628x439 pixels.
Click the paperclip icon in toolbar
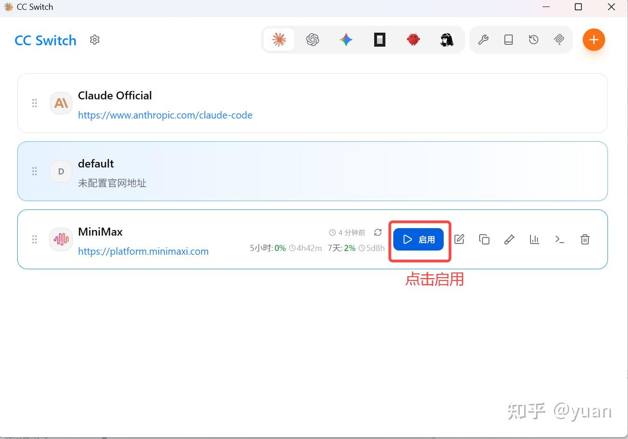pos(559,40)
